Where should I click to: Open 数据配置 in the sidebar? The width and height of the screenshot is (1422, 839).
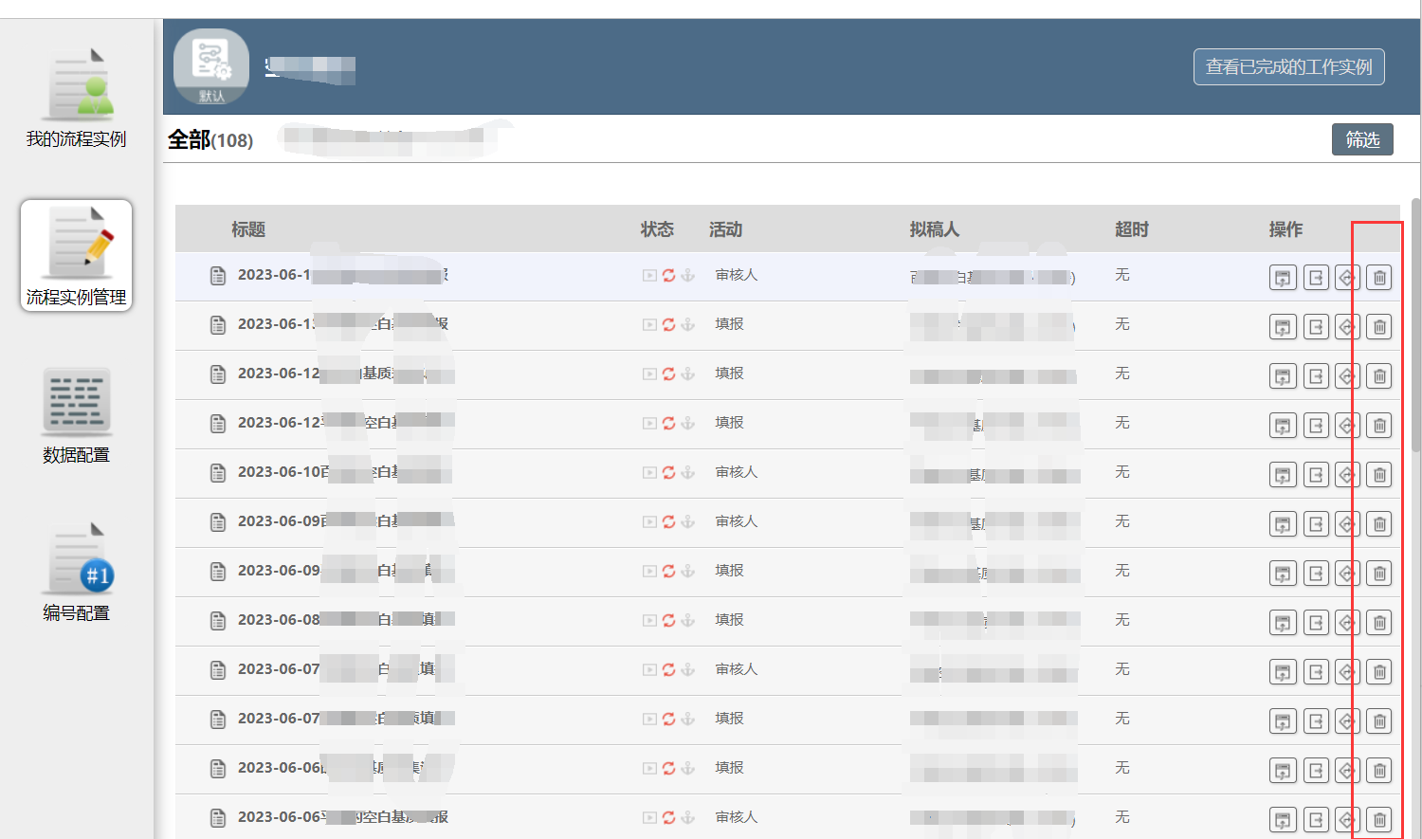click(76, 414)
